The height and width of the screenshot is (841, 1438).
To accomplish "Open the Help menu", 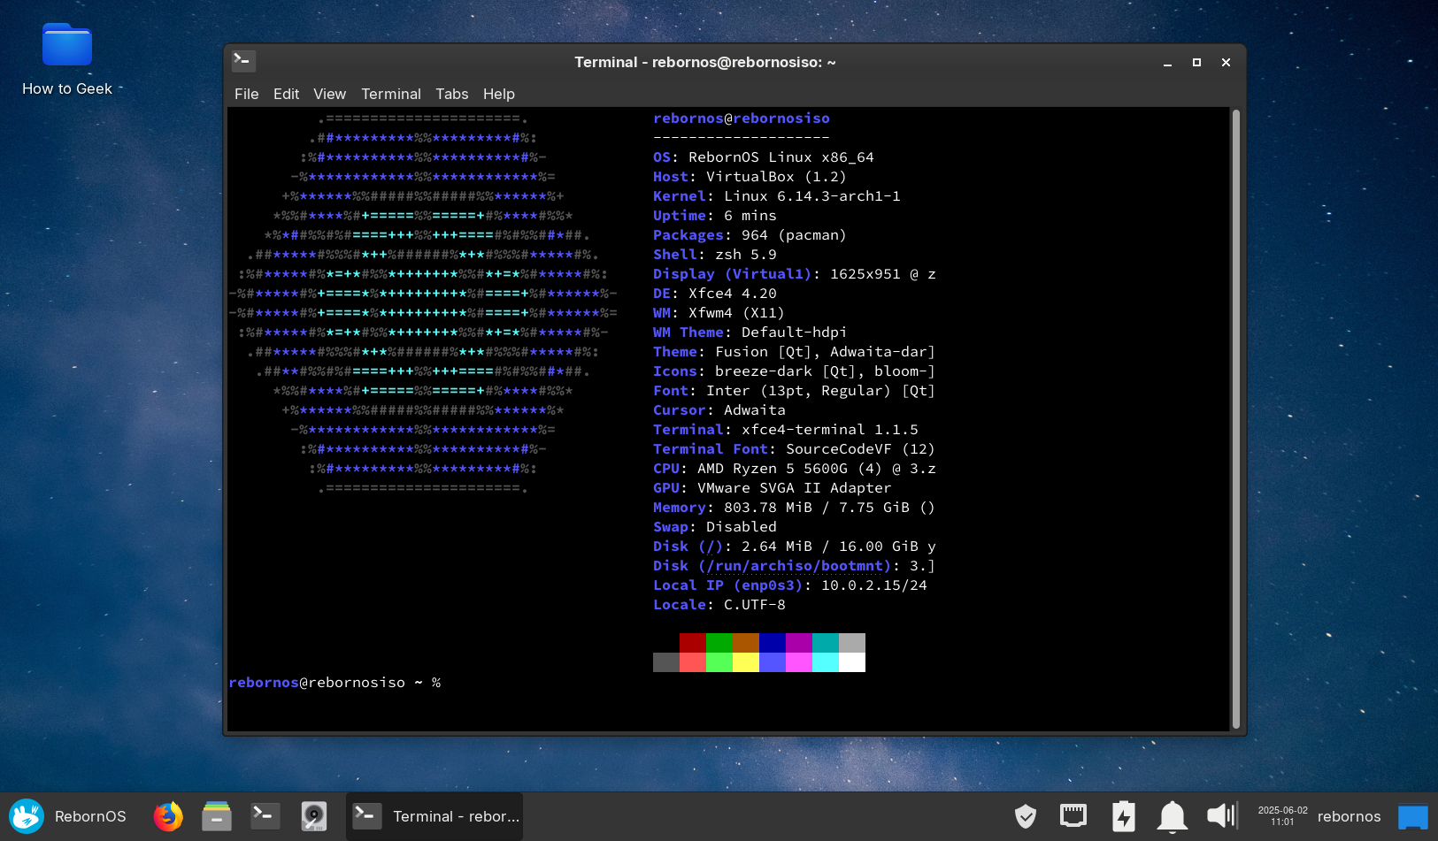I will 498,94.
